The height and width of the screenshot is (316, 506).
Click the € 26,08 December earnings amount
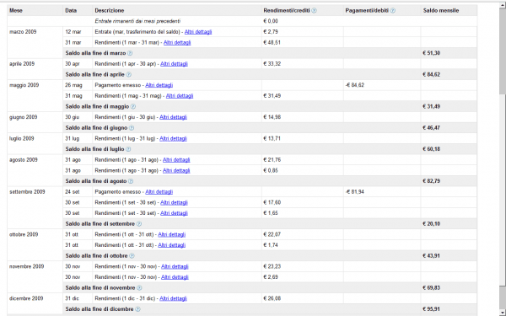[x=272, y=298]
